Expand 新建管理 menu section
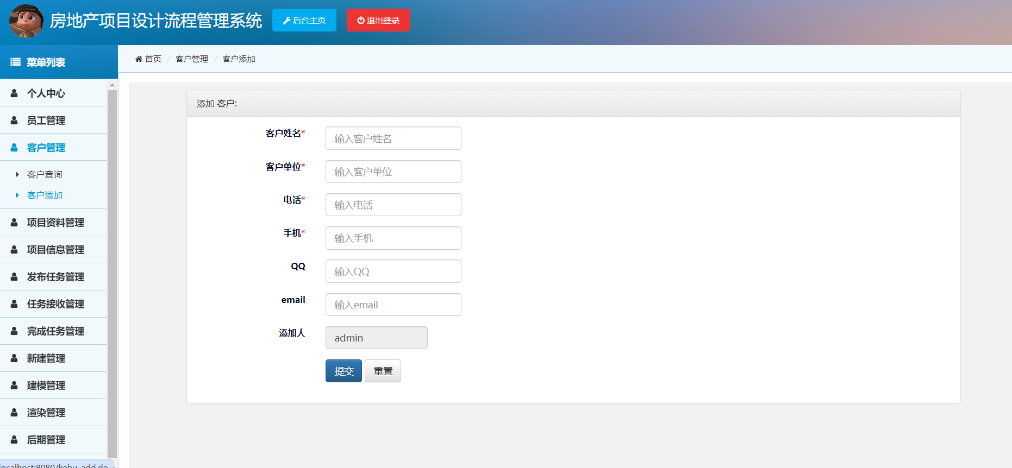This screenshot has height=468, width=1012. [53, 358]
